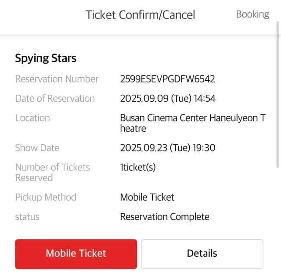Image resolution: width=281 pixels, height=280 pixels.
Task: Click reservation number 2599ESEVPGDFW6542
Action: 167,79
